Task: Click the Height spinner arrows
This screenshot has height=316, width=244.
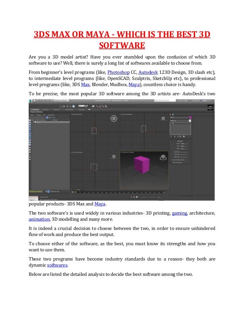Action: coord(188,149)
